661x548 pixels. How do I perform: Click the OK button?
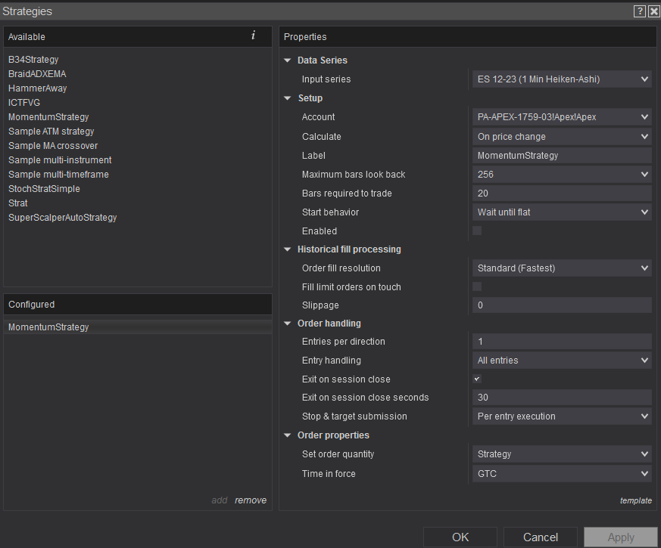click(460, 537)
